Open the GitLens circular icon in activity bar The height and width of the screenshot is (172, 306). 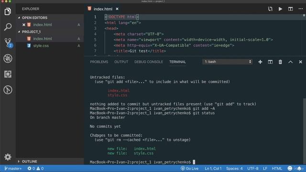(8, 90)
